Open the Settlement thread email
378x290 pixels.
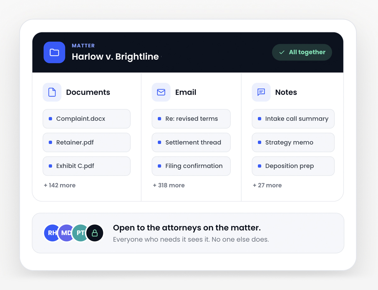[191, 142]
